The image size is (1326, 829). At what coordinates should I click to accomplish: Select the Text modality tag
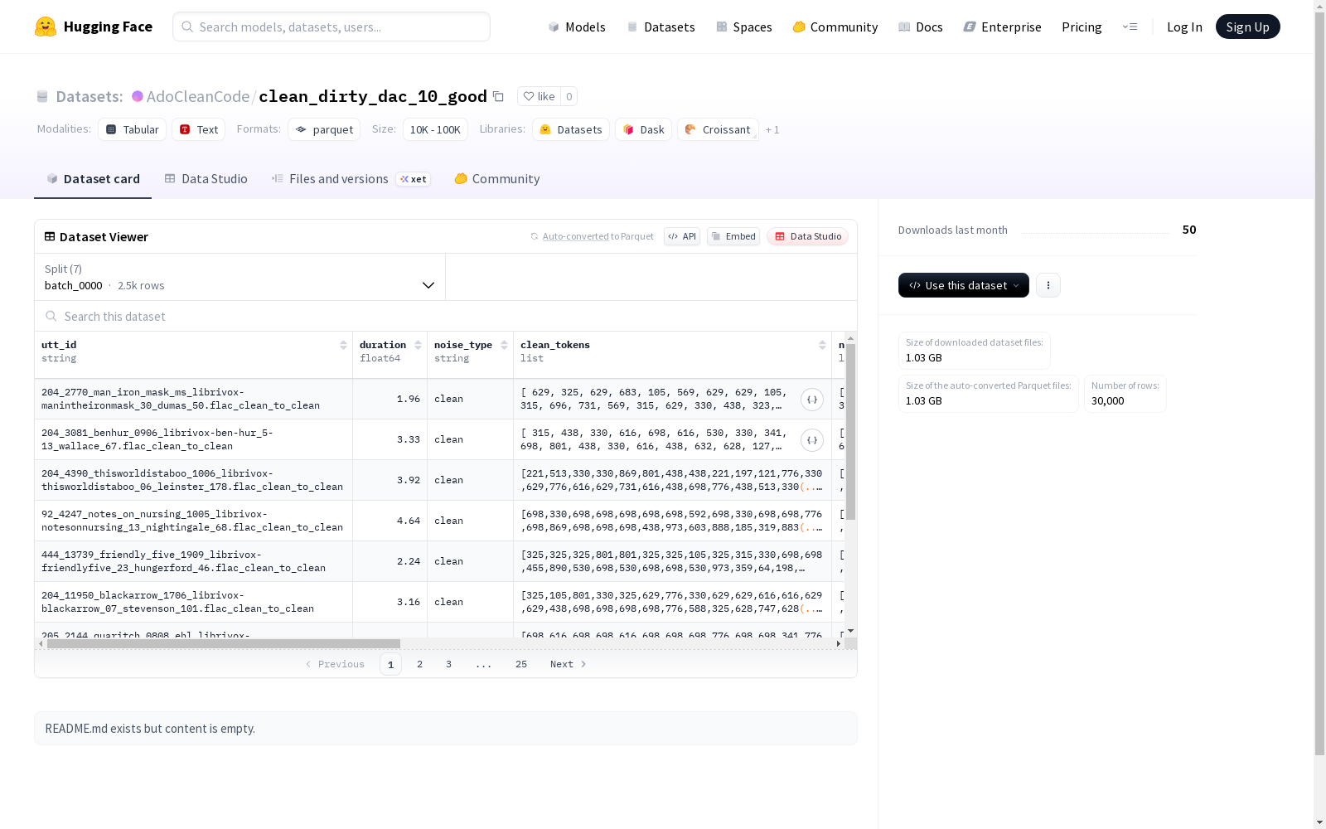199,129
